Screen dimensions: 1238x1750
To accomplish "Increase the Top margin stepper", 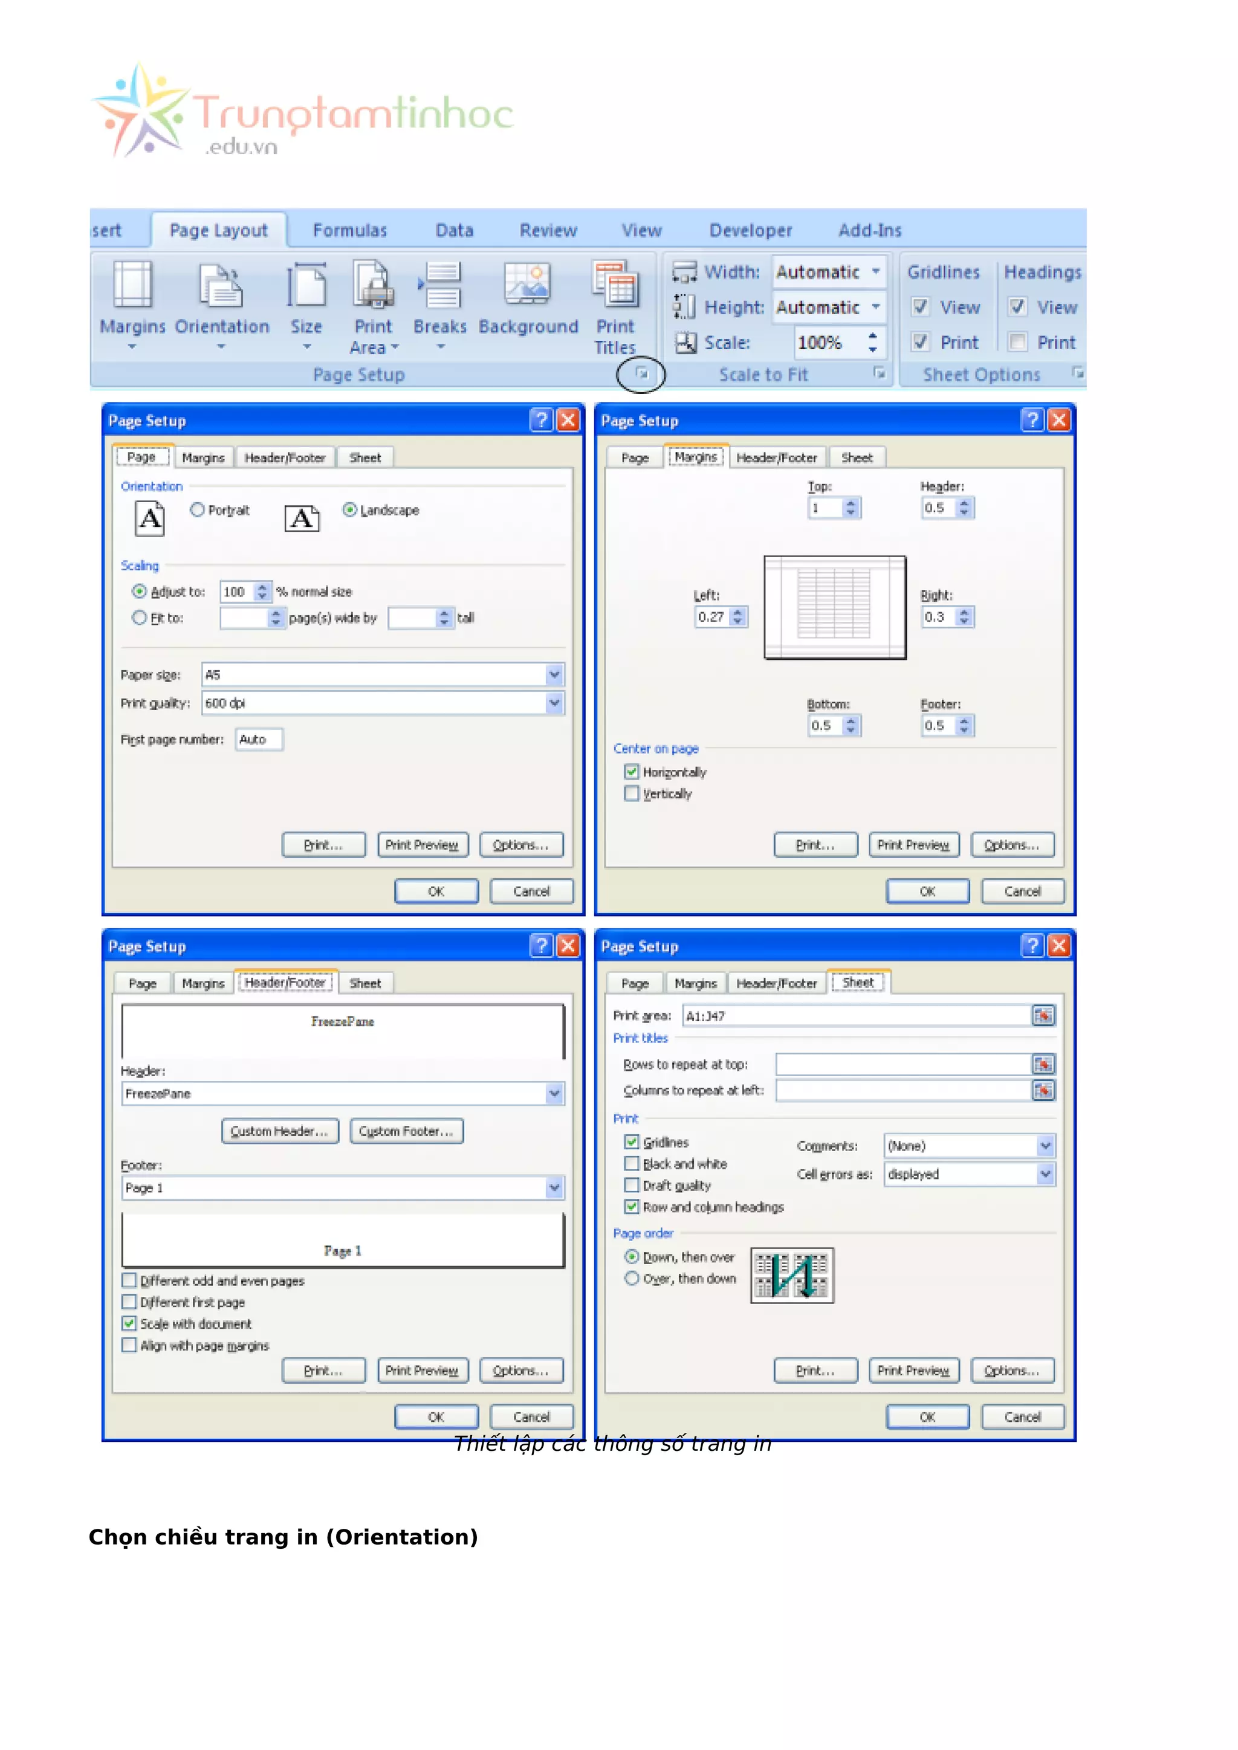I will pyautogui.click(x=852, y=503).
